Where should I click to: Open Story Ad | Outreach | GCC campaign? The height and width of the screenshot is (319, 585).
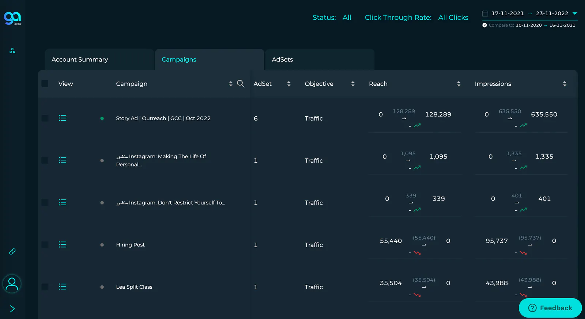[163, 118]
